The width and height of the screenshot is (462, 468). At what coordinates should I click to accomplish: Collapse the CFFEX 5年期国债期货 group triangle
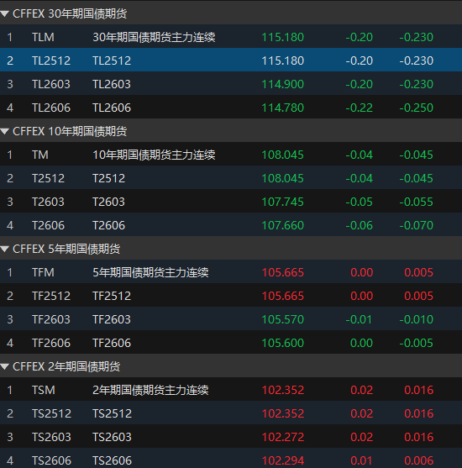tap(4, 249)
